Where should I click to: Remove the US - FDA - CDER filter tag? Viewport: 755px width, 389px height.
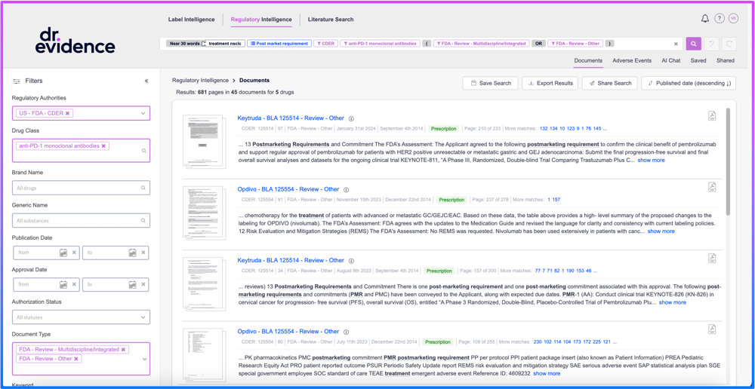click(67, 113)
